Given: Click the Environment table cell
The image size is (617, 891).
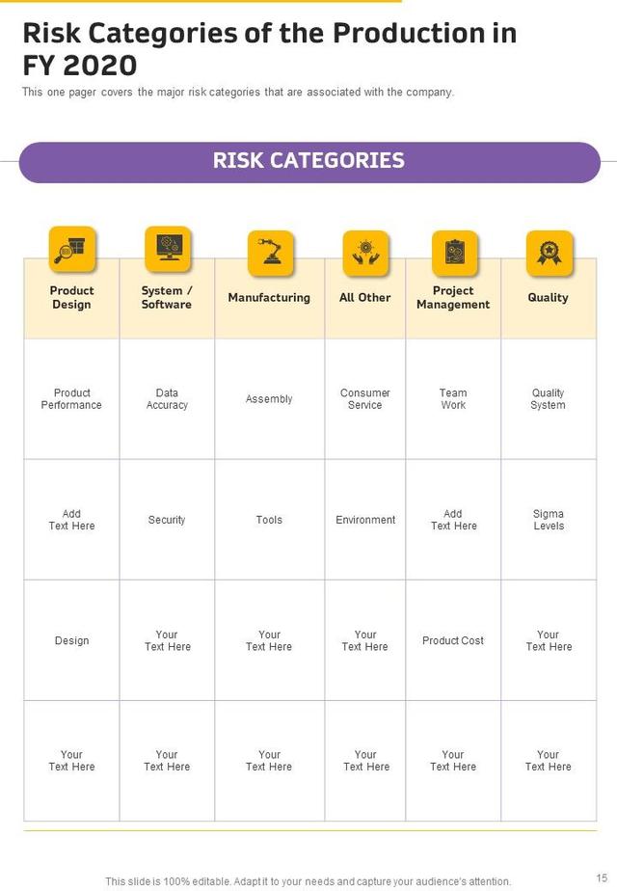Looking at the screenshot, I should coord(365,520).
